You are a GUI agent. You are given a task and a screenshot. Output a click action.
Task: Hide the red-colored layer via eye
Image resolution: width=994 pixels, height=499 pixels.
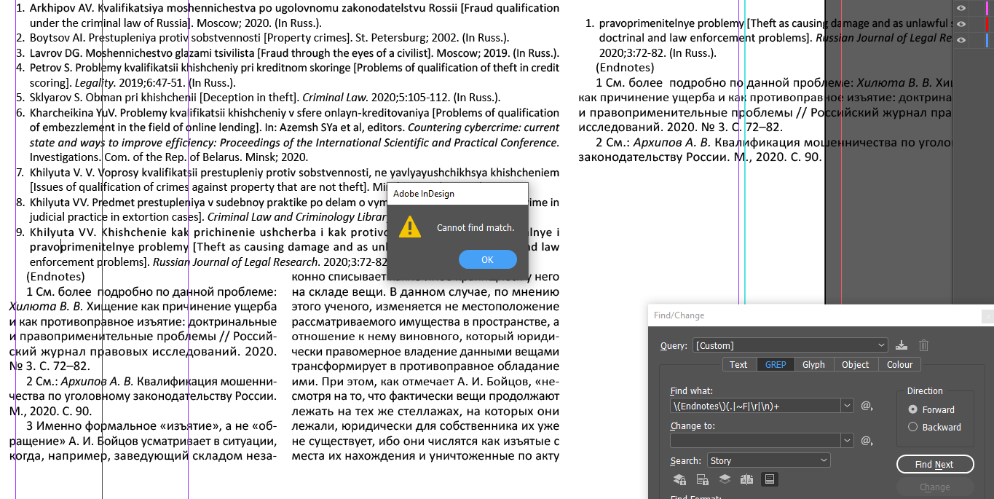tap(961, 24)
